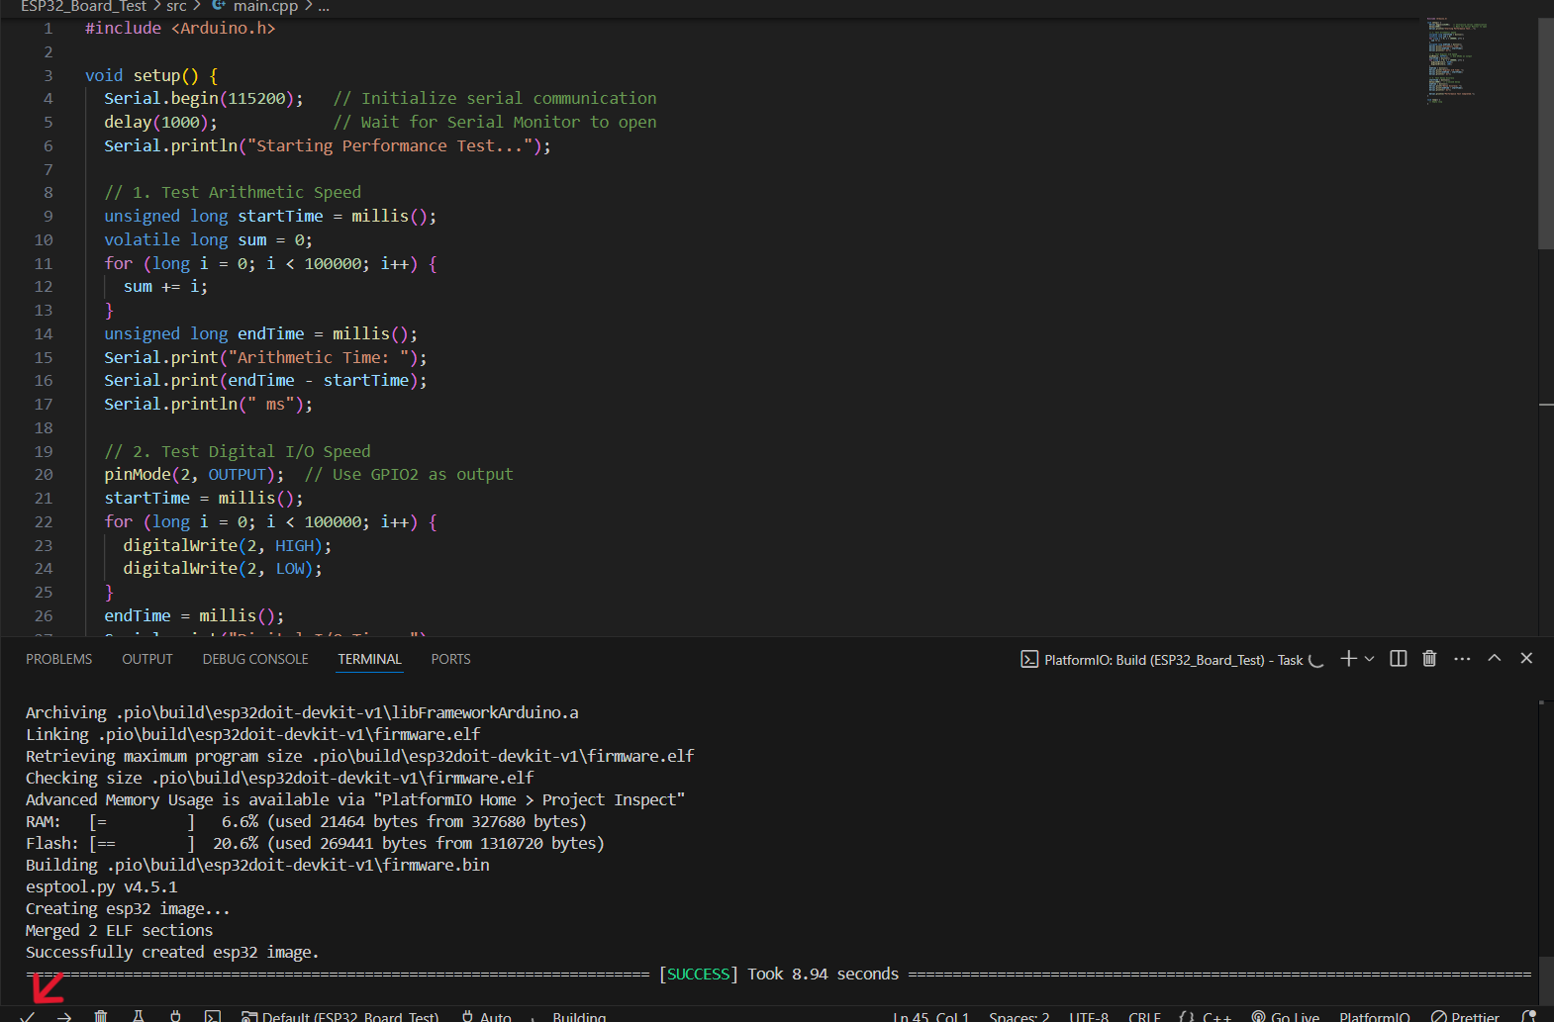Switch to the PROBLEMS panel tab
This screenshot has width=1554, height=1022.
59,659
